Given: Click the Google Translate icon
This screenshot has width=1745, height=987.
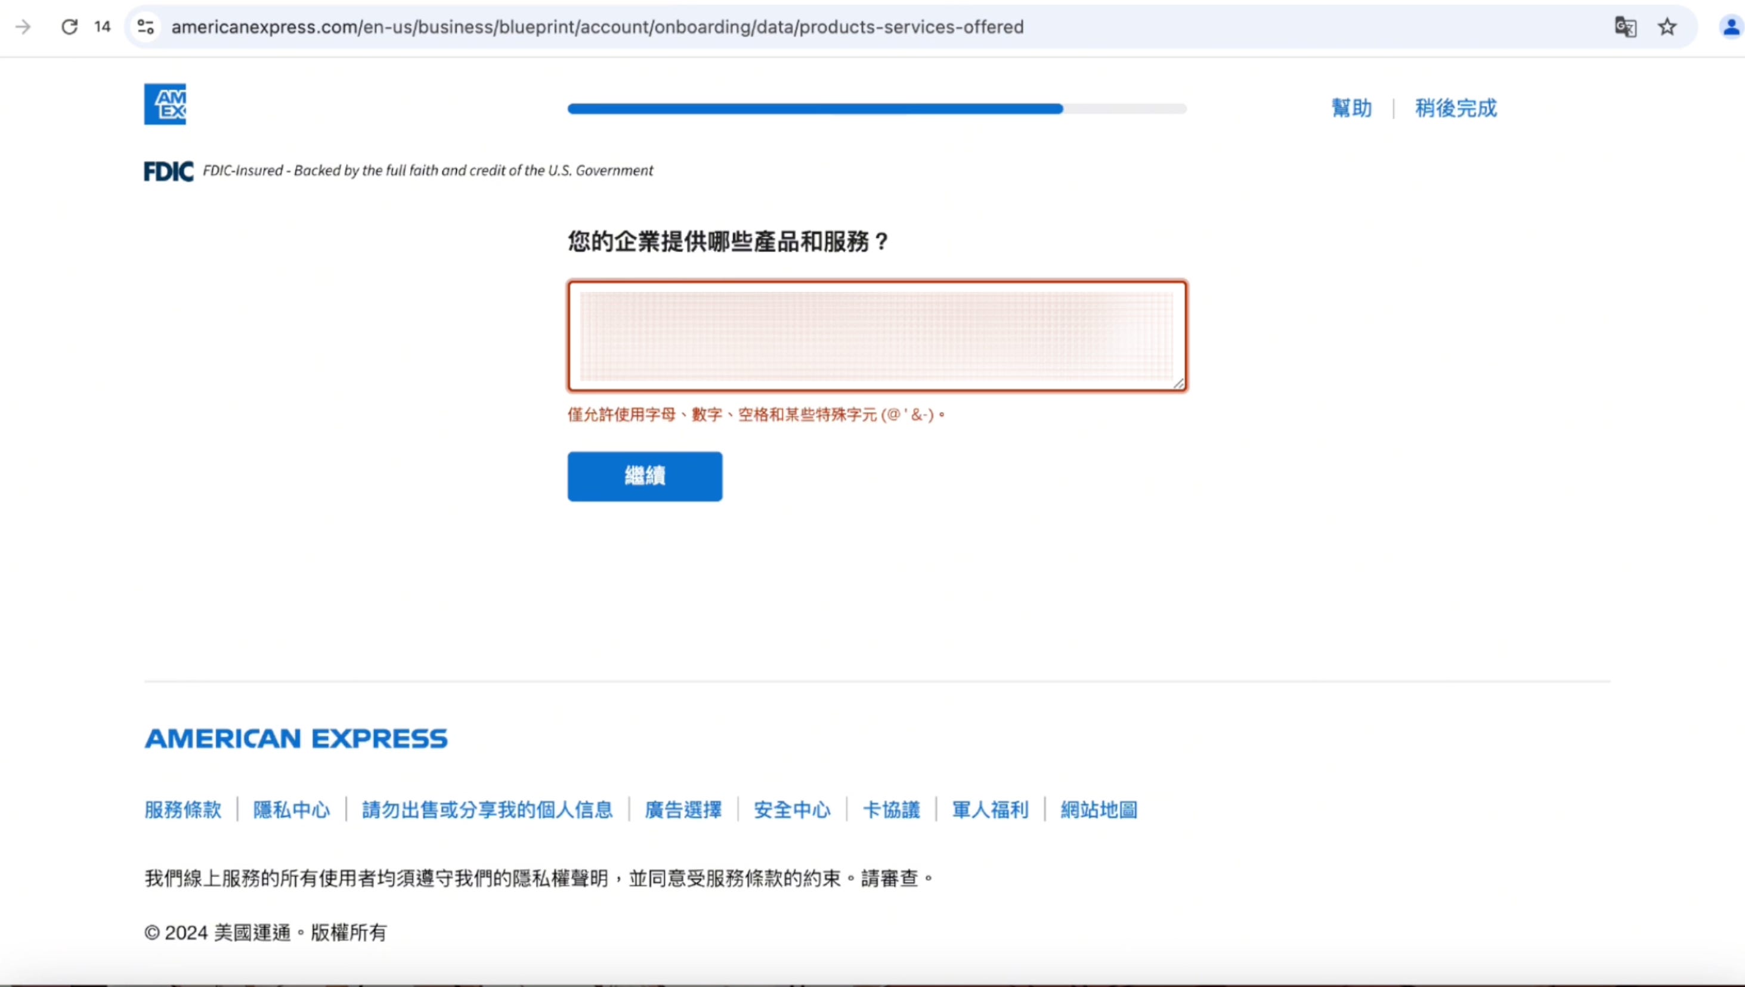Looking at the screenshot, I should [1625, 26].
